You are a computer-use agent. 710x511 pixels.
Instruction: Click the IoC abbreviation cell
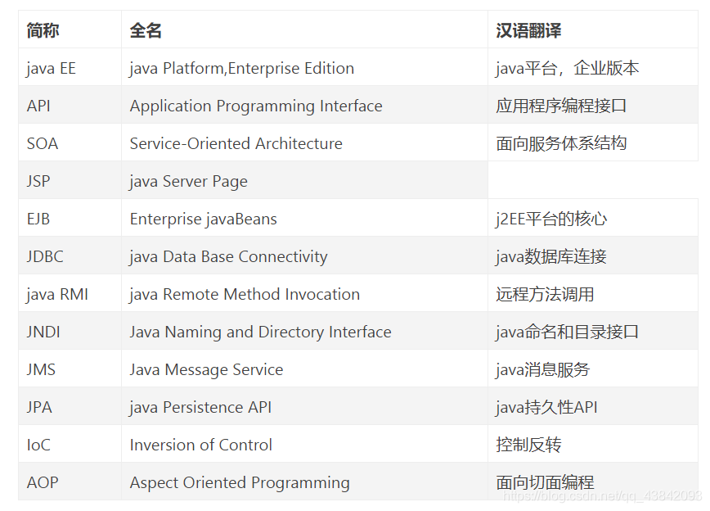[x=70, y=444]
